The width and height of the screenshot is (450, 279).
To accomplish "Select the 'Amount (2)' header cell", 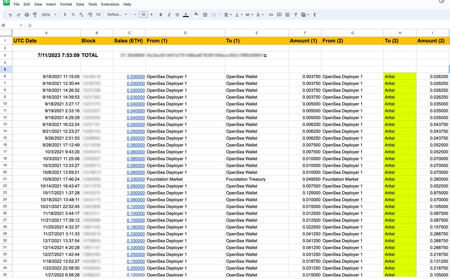I will [x=432, y=41].
